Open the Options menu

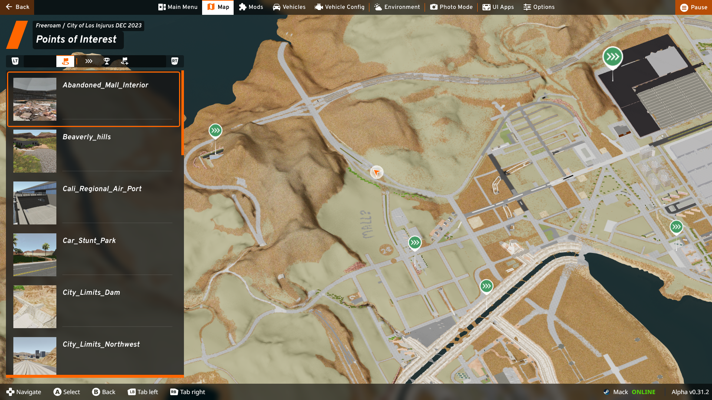click(539, 7)
